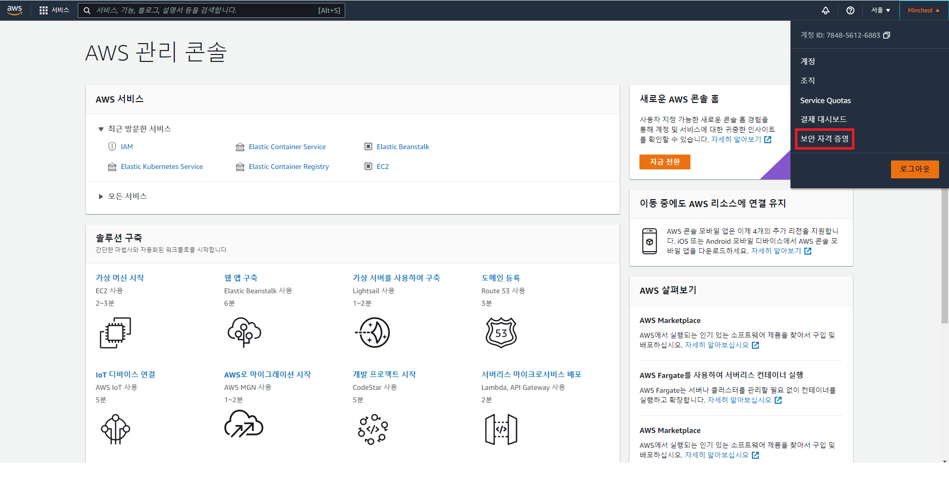This screenshot has width=949, height=480.
Task: Open external link icon next to Fargate learn more
Action: (778, 400)
